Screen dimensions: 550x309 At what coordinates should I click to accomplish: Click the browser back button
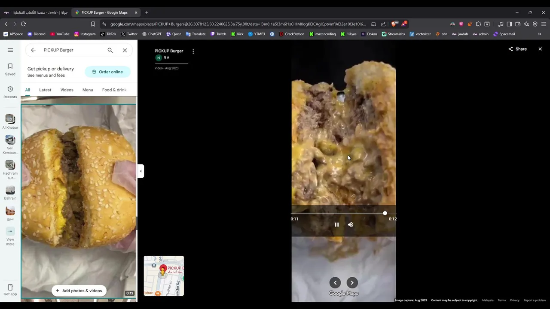[x=6, y=24]
